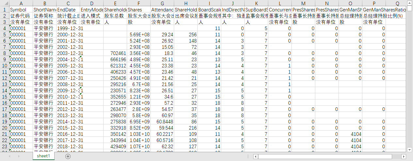Click the horizontal scrollbar right arrow
Screen dimensions: 413x161
point(404,156)
